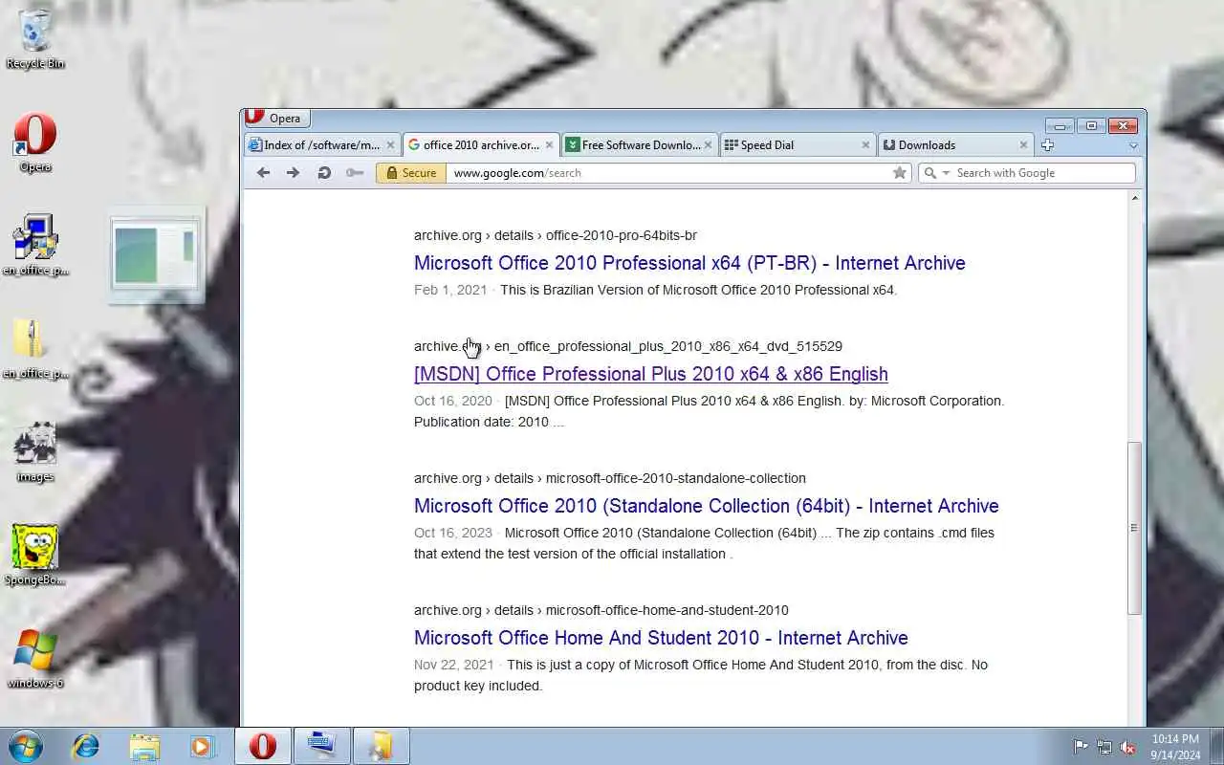Screen dimensions: 1224x765
Task: Open [MSDN] Office Professional Plus 2010 link
Action: click(651, 374)
